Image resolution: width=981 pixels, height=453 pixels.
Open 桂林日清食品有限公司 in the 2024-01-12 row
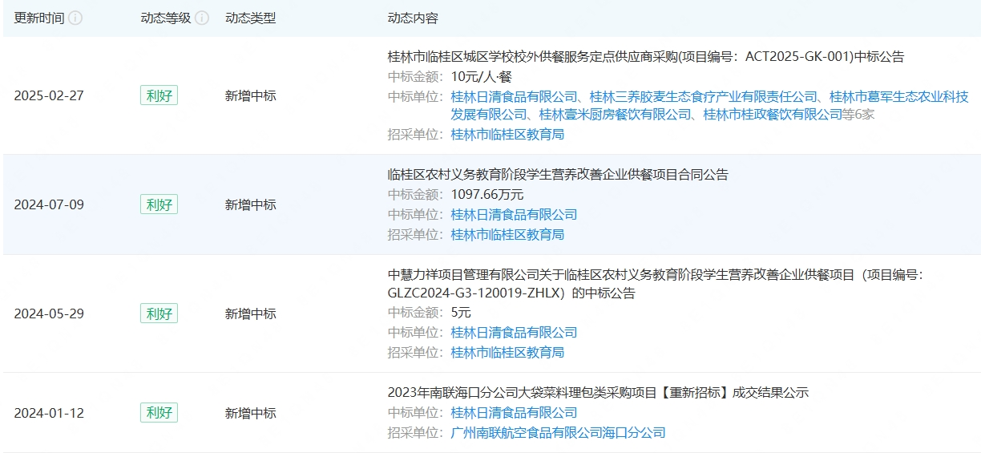(514, 413)
